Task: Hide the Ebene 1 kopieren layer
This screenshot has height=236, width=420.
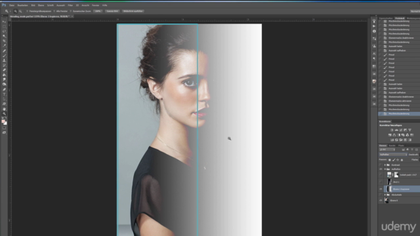Action: pos(381,189)
